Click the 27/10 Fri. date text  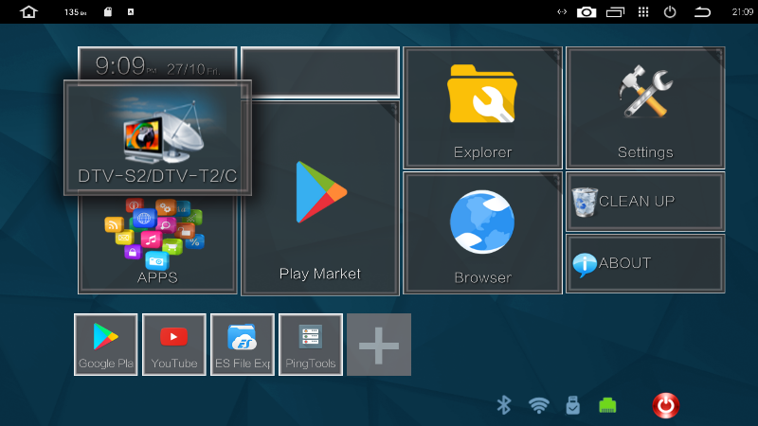(x=193, y=69)
